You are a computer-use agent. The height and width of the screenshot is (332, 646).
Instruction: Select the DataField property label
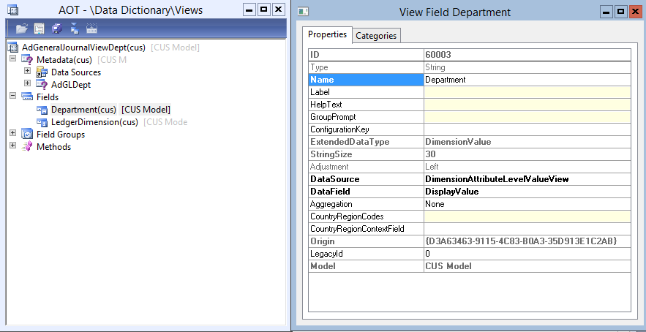coord(367,192)
